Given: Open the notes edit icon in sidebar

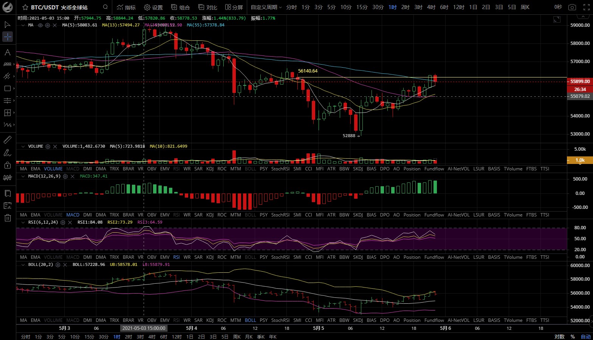Looking at the screenshot, I should [7, 206].
